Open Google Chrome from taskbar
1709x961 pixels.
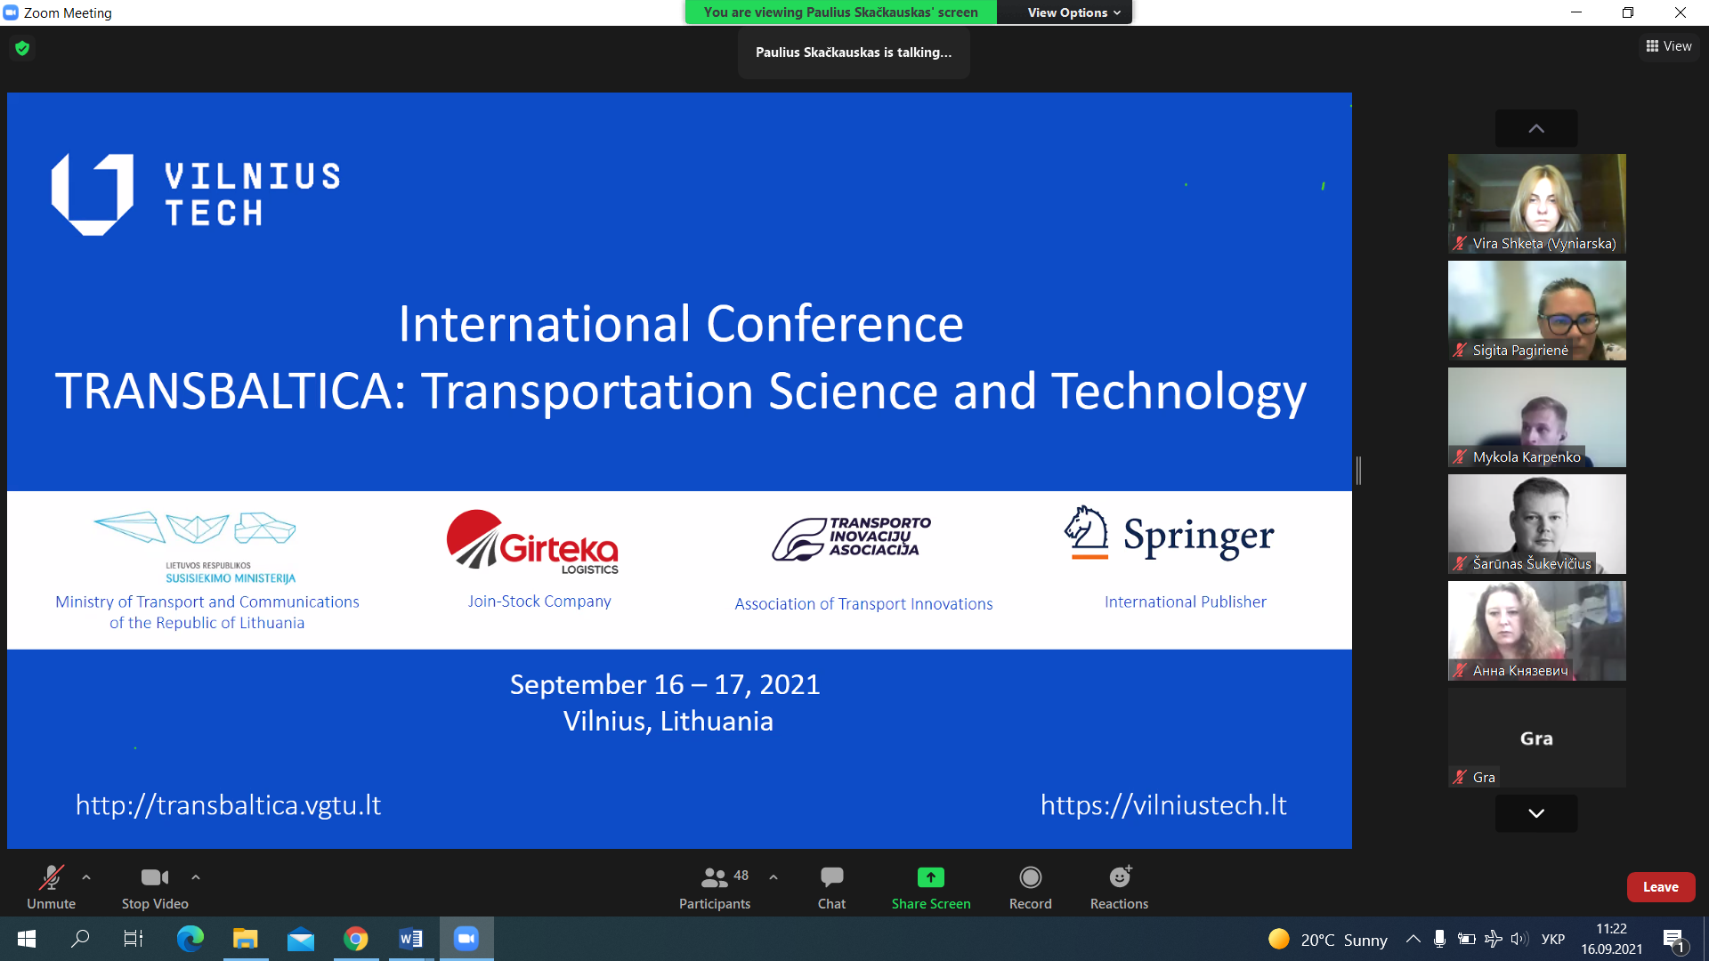tap(356, 939)
